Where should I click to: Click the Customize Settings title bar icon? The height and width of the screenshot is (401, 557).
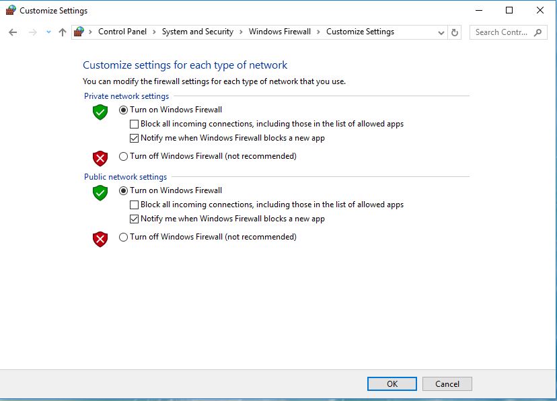click(x=10, y=11)
